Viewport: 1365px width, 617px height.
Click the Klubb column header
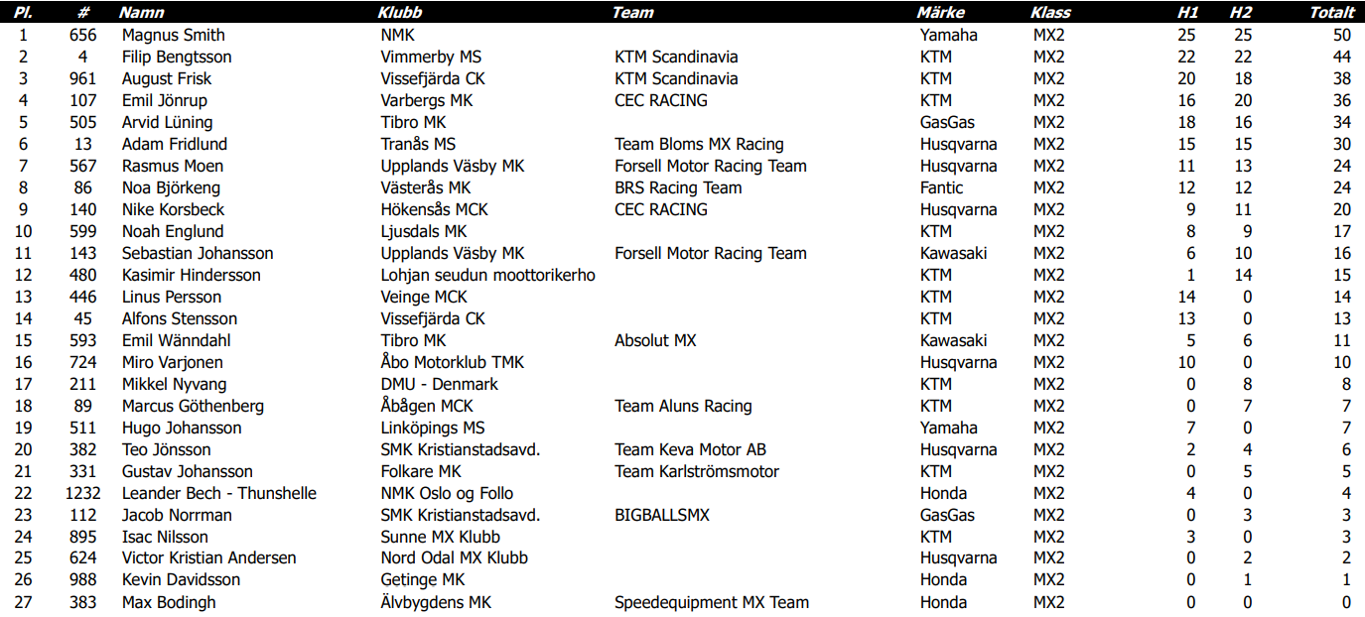[400, 13]
